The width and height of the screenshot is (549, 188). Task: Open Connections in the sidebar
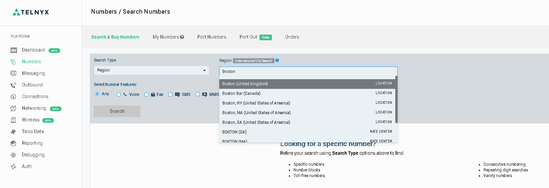(x=35, y=96)
